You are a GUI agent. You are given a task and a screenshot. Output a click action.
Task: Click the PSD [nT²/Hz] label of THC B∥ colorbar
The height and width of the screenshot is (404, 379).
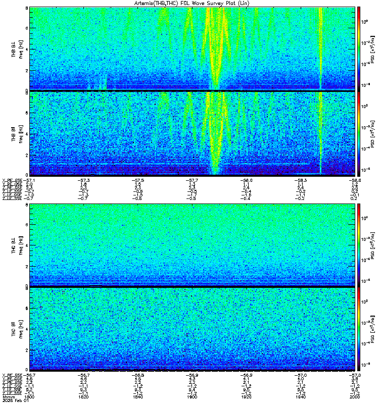click(x=373, y=329)
